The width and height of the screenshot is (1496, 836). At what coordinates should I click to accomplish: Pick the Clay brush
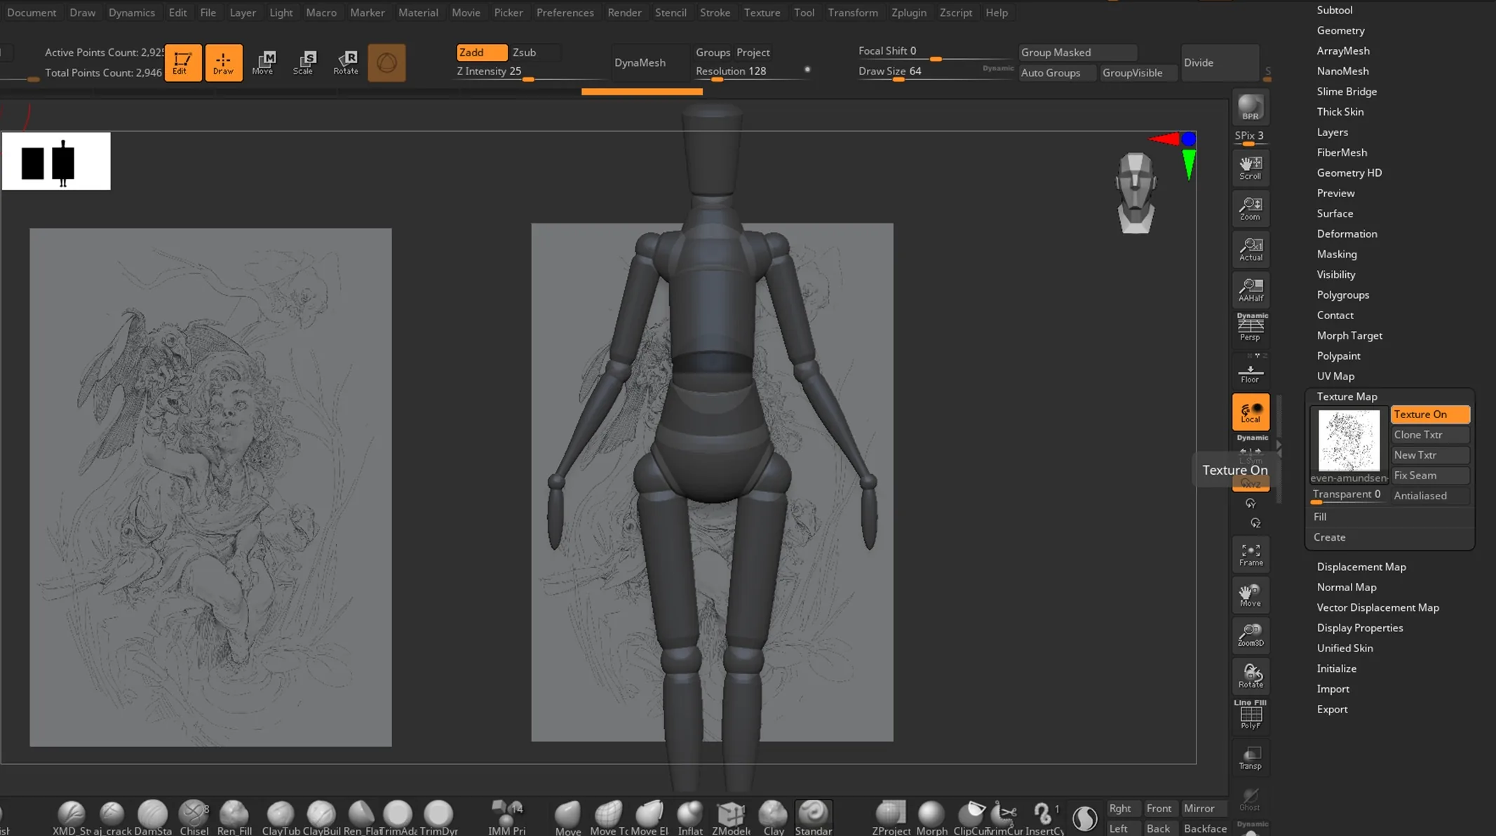click(x=773, y=818)
